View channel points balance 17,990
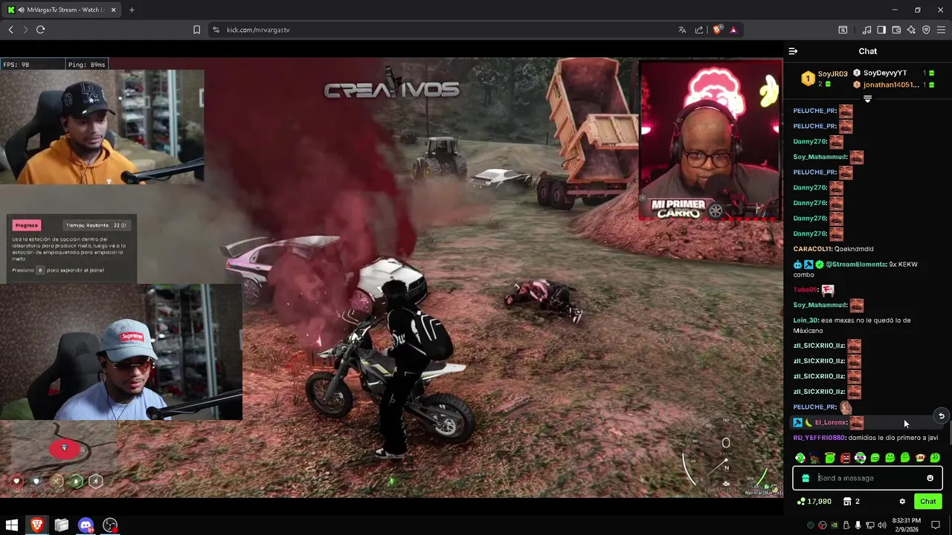The height and width of the screenshot is (535, 952). click(814, 502)
